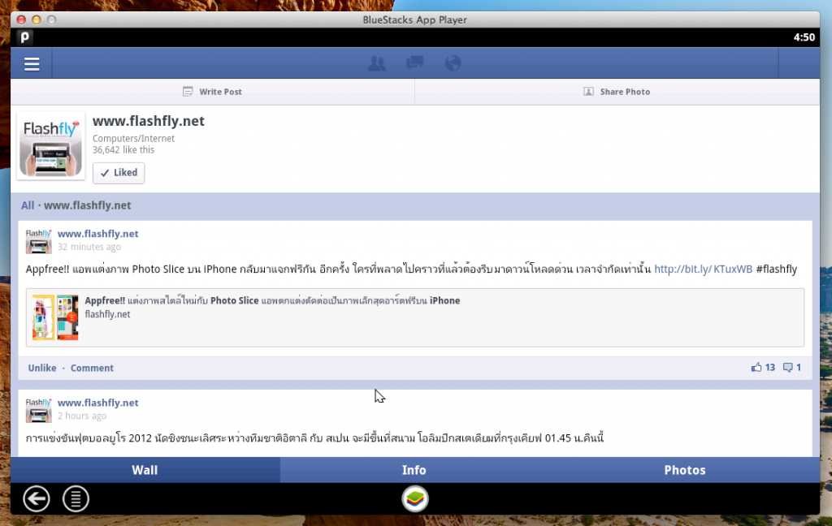Switch to the Photos tab
Image resolution: width=832 pixels, height=526 pixels.
(x=684, y=470)
